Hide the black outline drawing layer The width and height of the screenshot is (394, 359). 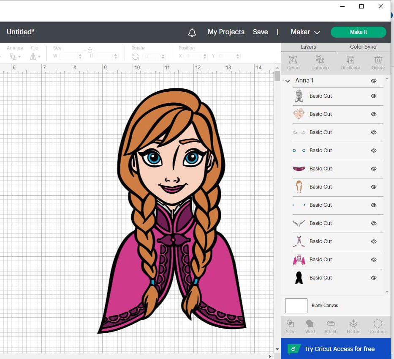click(374, 96)
